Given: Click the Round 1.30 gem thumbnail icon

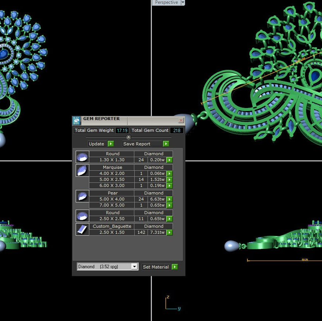Looking at the screenshot, I should (82, 157).
